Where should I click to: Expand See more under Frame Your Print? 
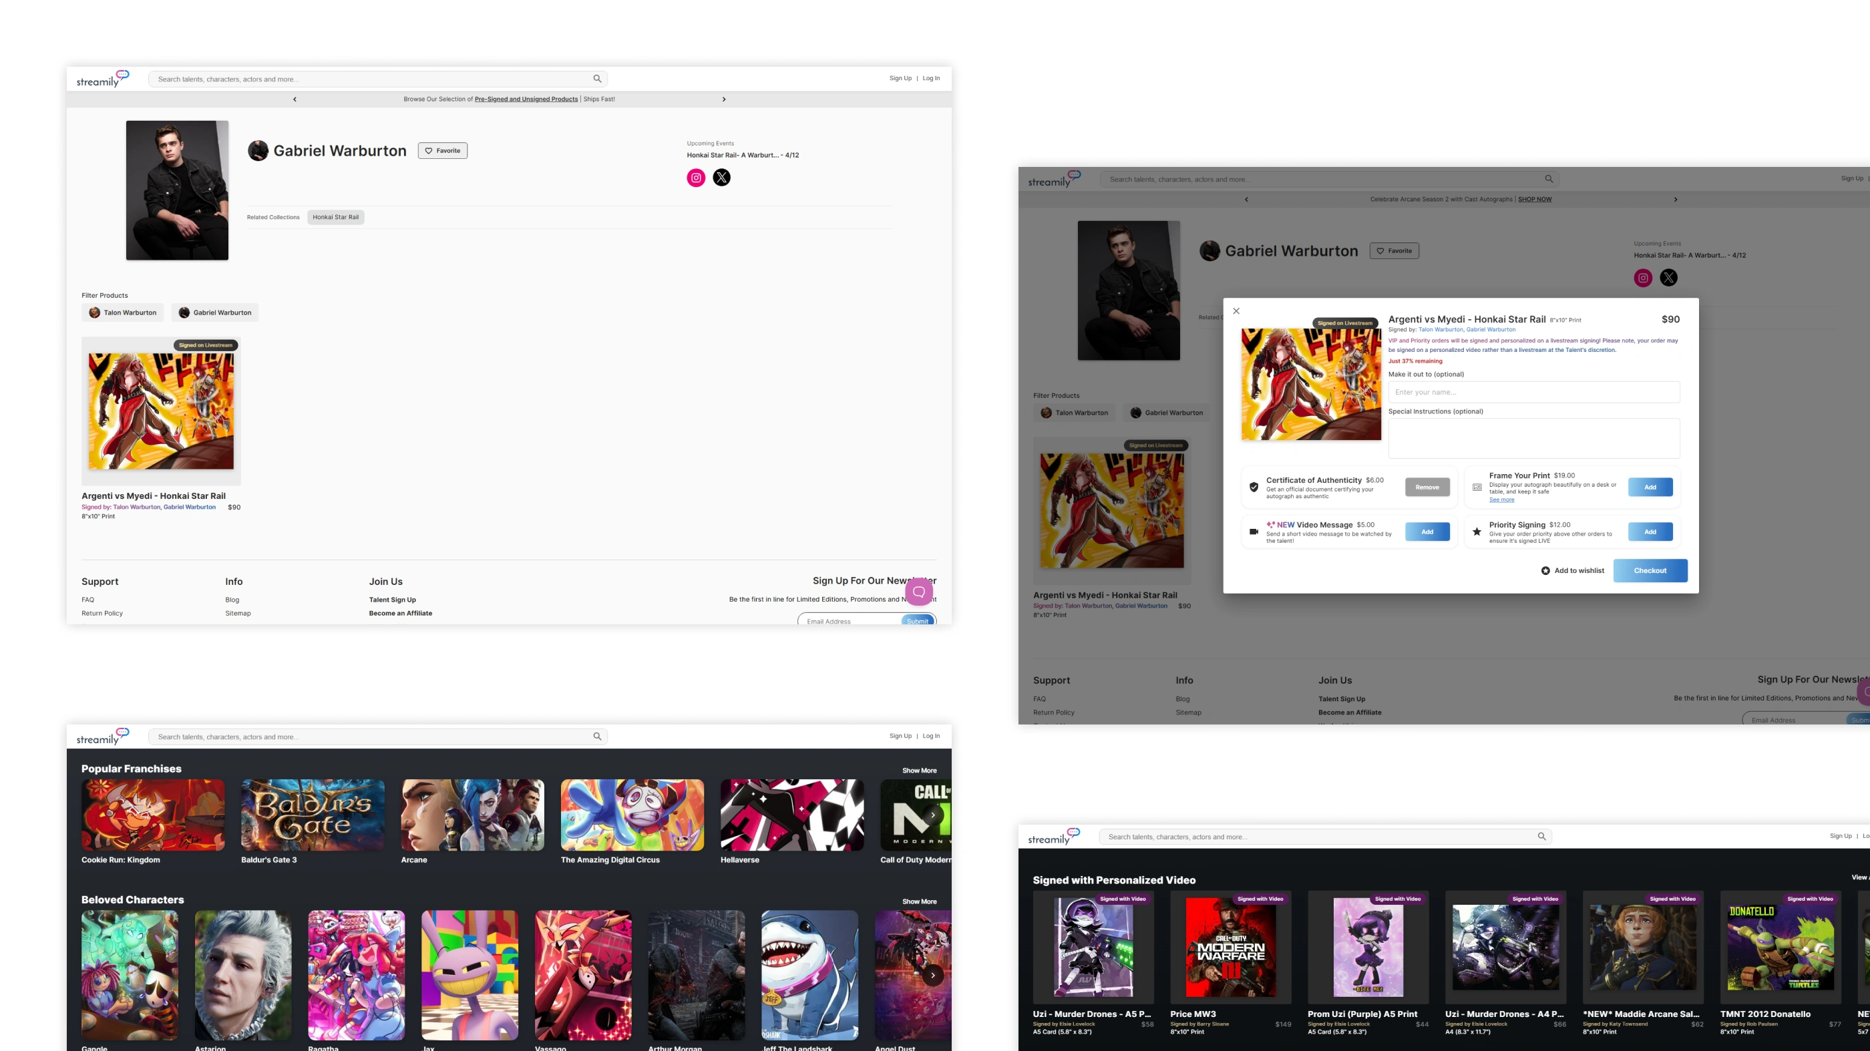pyautogui.click(x=1501, y=500)
